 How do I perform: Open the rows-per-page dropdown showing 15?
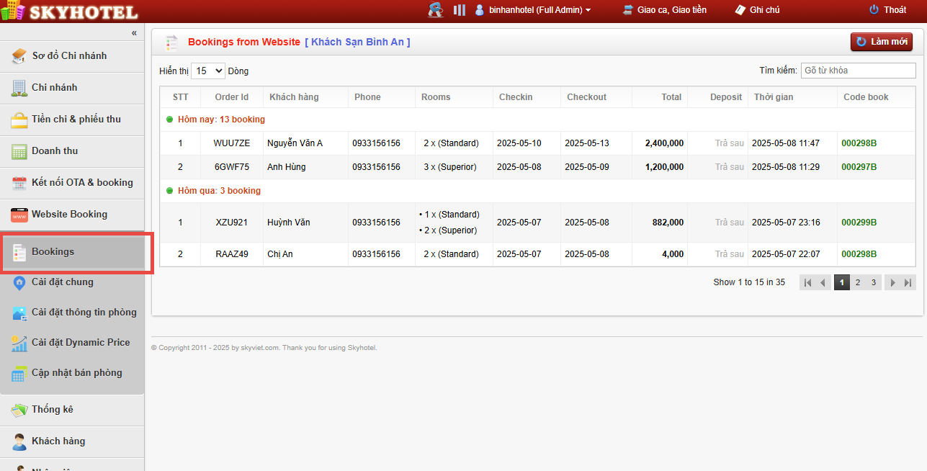(207, 71)
